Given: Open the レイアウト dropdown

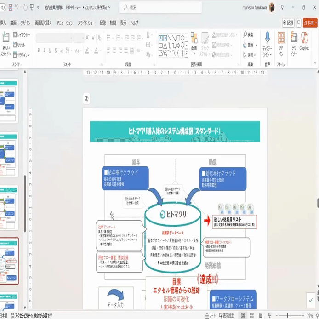Looking at the screenshot, I should (22, 35).
